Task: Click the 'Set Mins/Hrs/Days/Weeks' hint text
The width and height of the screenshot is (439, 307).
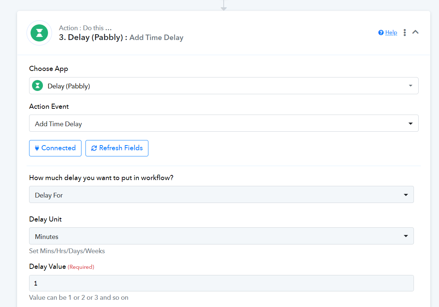Action: pos(67,251)
